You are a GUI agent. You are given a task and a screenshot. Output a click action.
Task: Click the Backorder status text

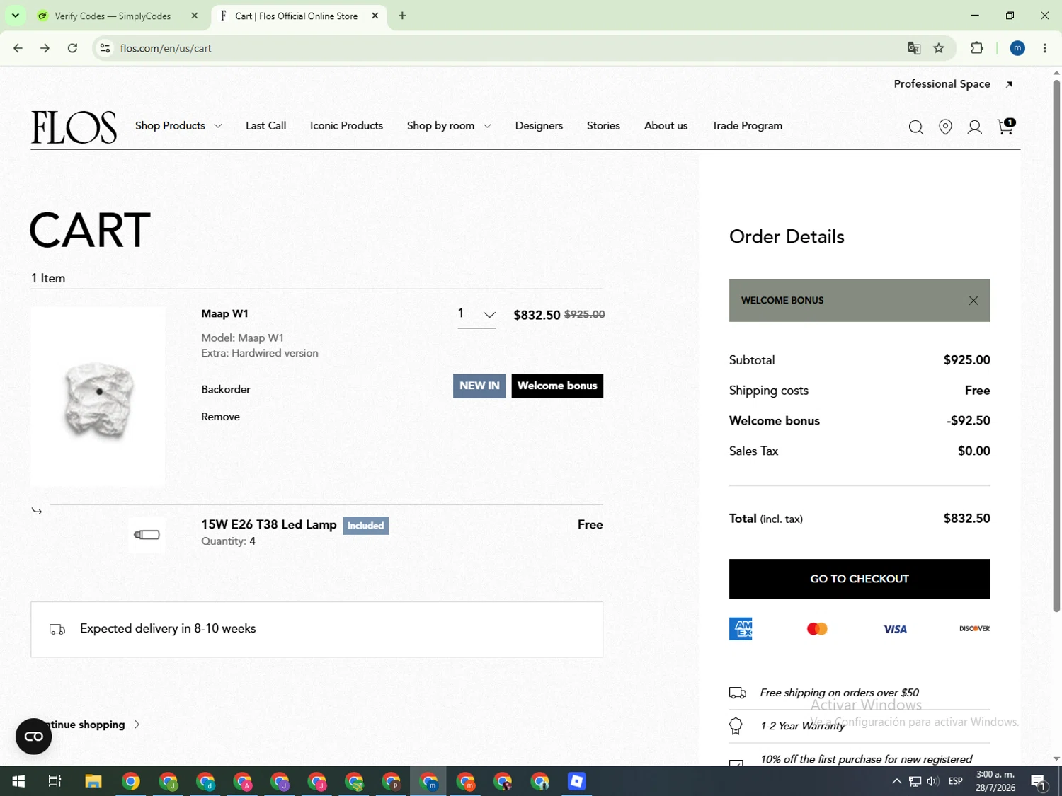(x=226, y=389)
